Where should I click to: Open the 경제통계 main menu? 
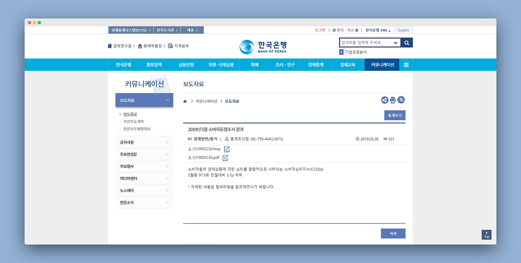pyautogui.click(x=315, y=65)
